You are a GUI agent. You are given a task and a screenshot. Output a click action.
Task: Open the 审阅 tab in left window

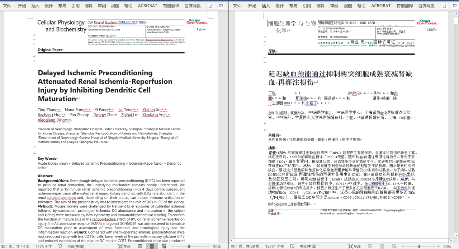point(102,6)
